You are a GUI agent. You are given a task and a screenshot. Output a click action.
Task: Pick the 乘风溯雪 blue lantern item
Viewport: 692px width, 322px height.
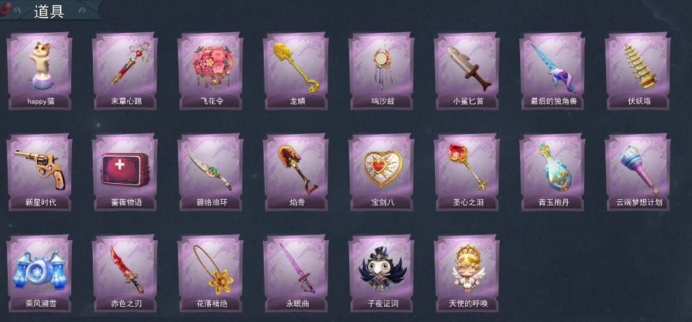coord(40,273)
